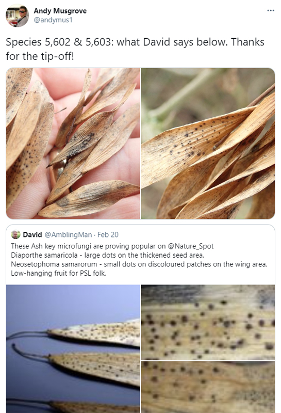Click quoted tweet text about Ash key microfungi
The height and width of the screenshot is (413, 281).
click(x=112, y=246)
